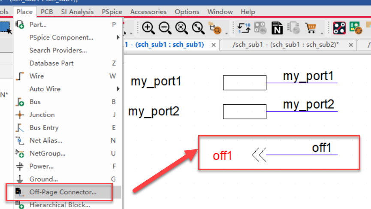Close the sch_sub1 schematic tab

(213, 45)
